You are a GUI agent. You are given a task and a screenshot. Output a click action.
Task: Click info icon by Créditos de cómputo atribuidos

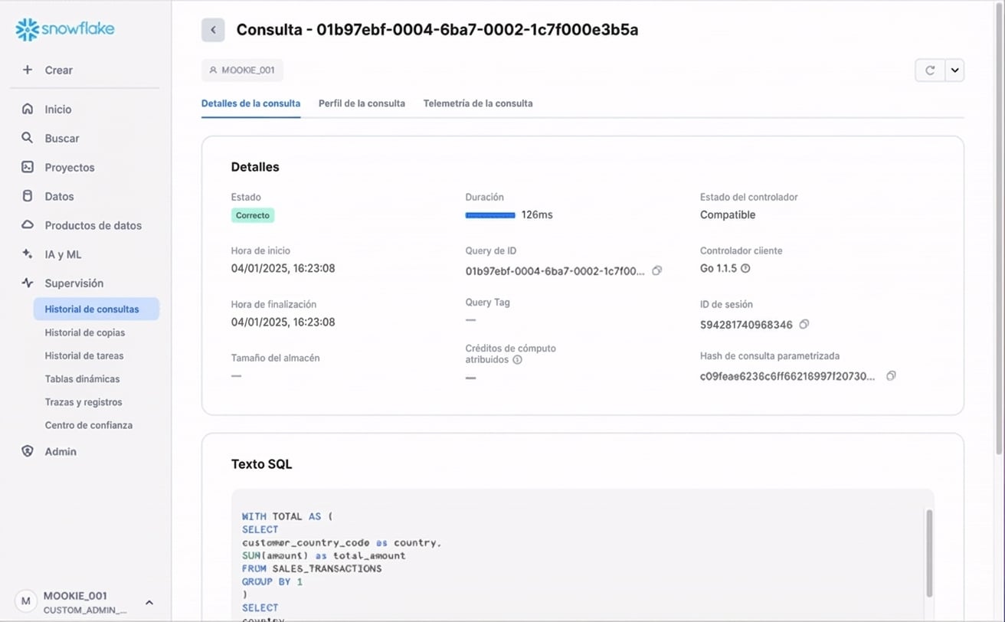[x=517, y=359]
